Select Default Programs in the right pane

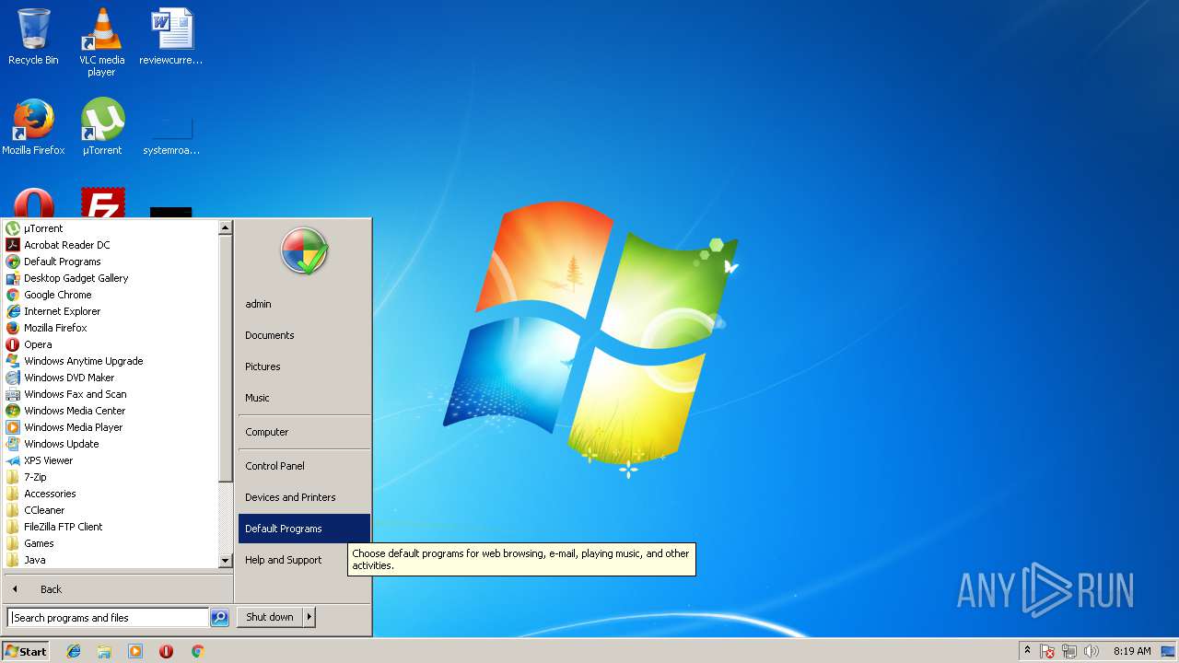point(304,529)
